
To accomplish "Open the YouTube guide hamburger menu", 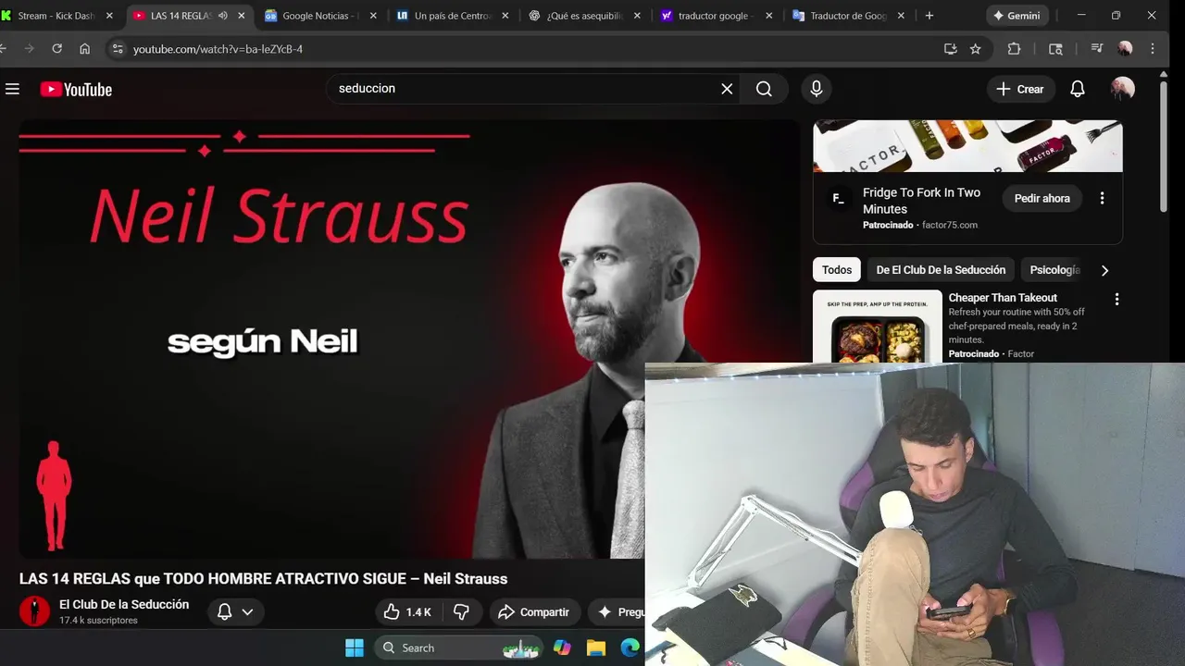I will tap(12, 89).
